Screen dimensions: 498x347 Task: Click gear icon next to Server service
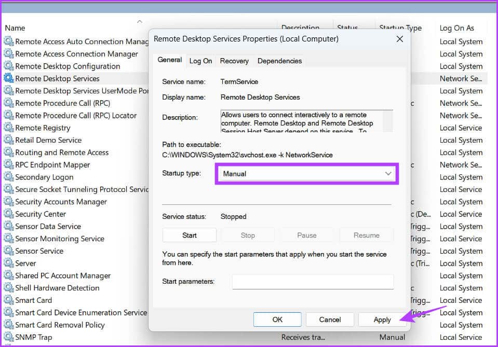point(9,263)
